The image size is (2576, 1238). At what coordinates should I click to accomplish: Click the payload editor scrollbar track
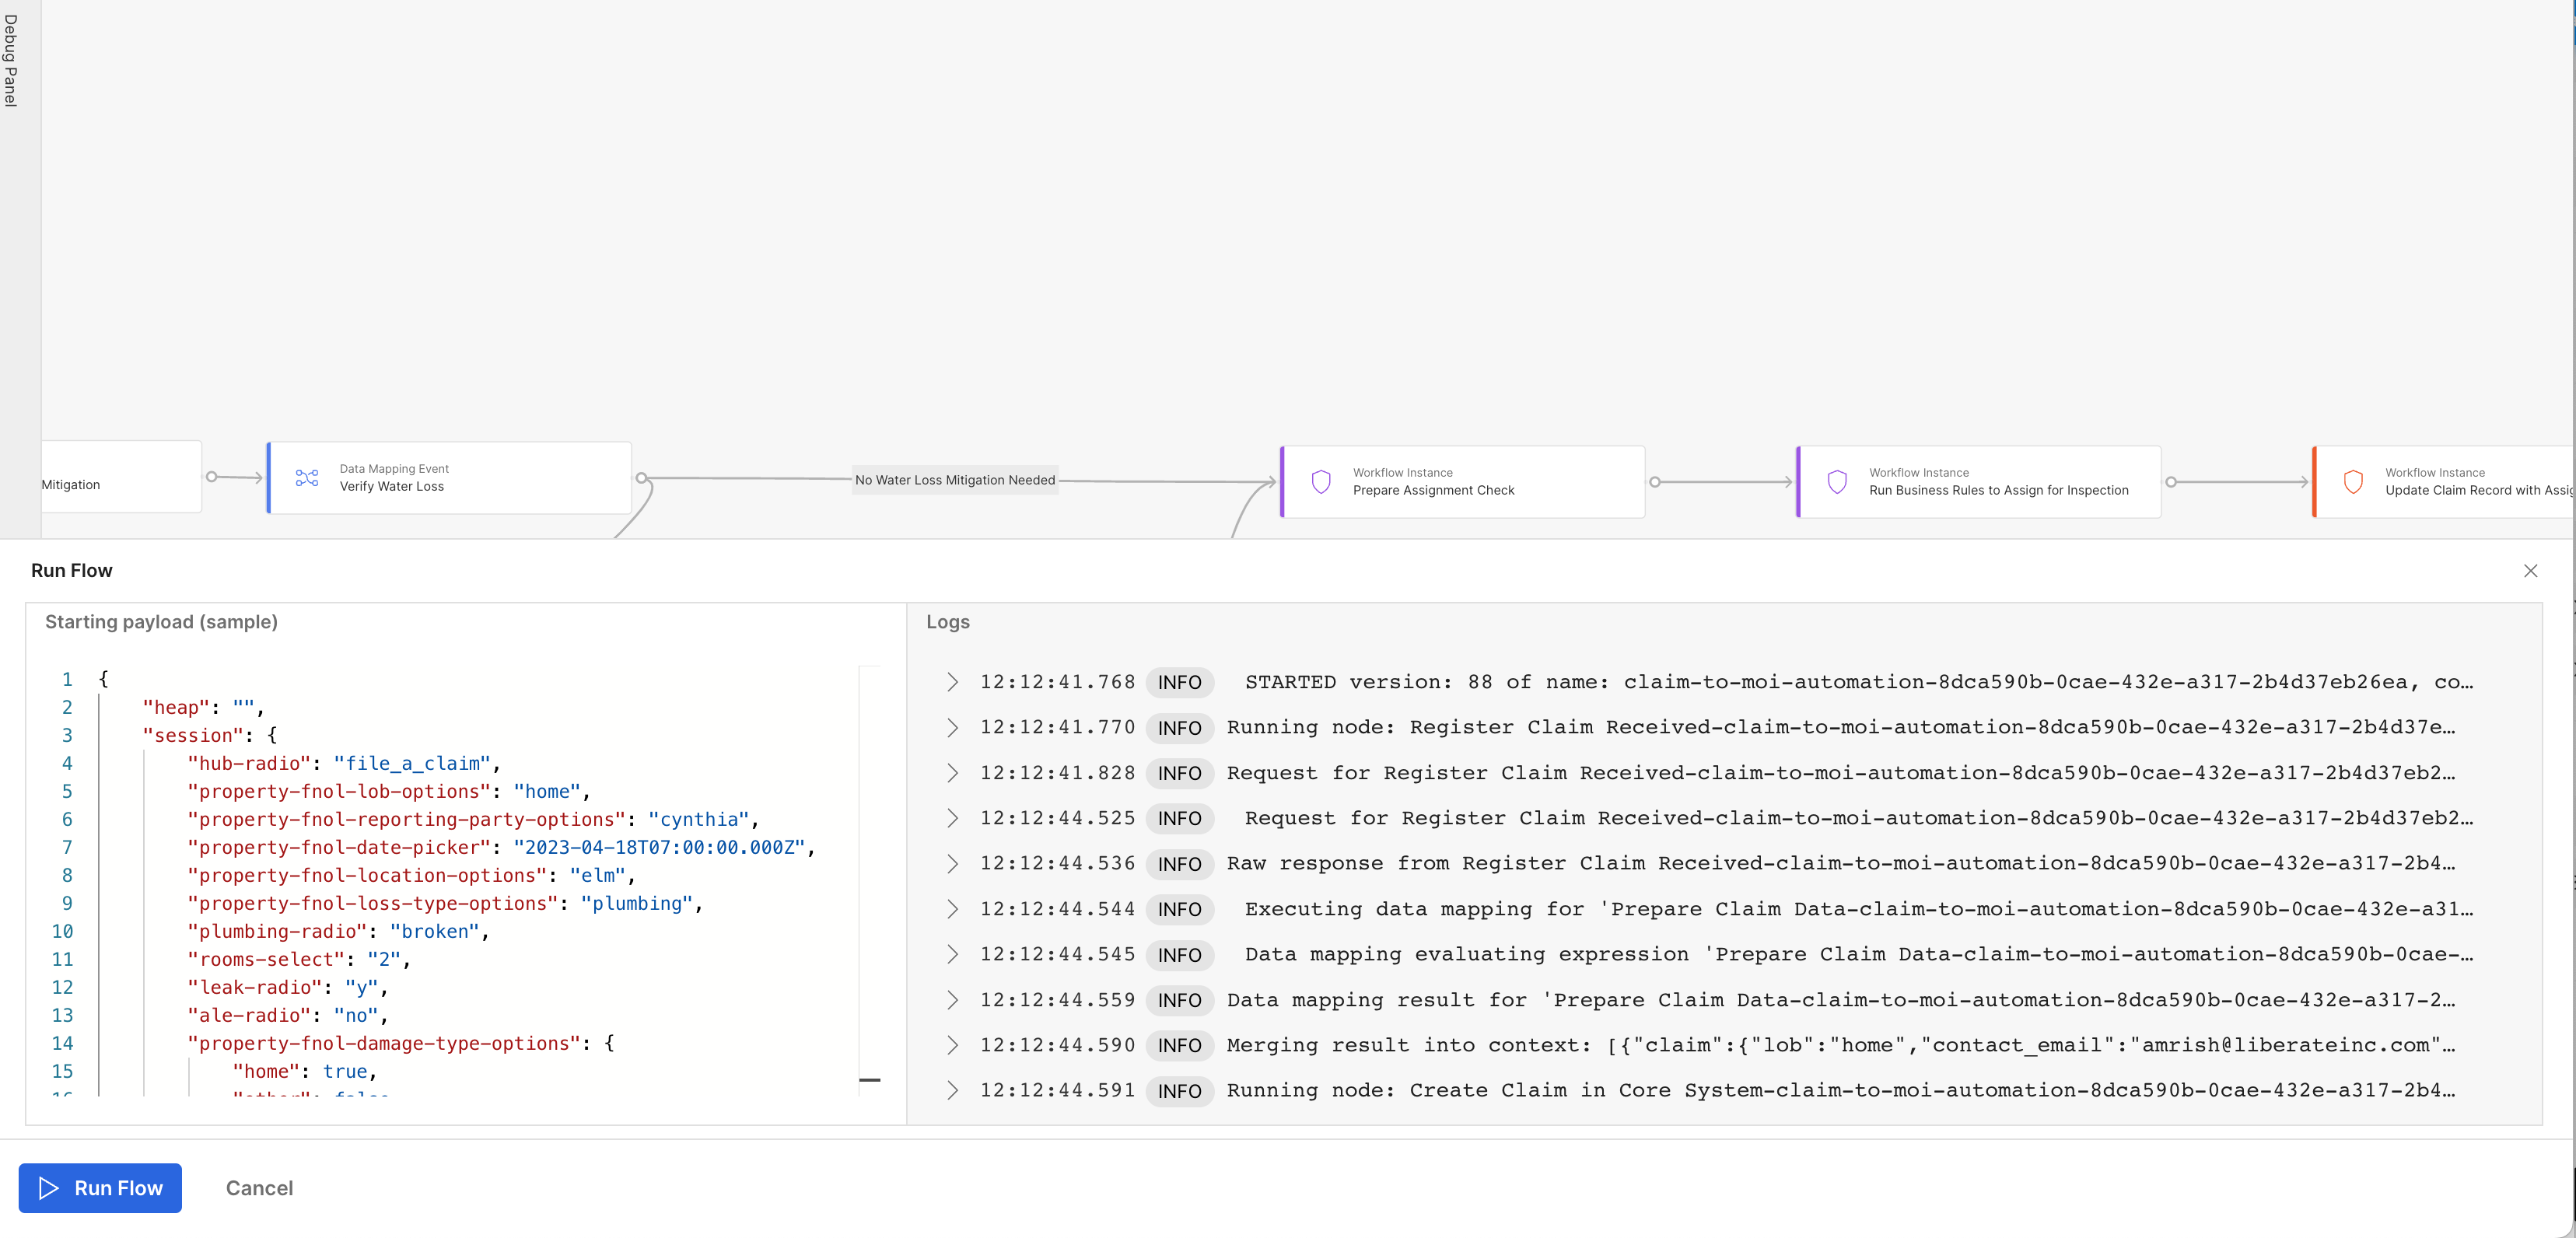pos(869,880)
